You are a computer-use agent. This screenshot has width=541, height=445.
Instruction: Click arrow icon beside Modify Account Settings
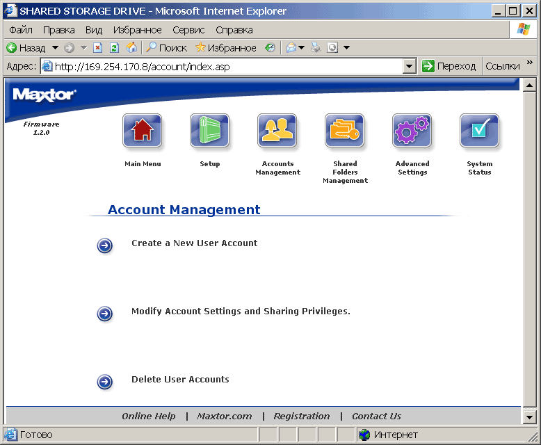tap(104, 314)
